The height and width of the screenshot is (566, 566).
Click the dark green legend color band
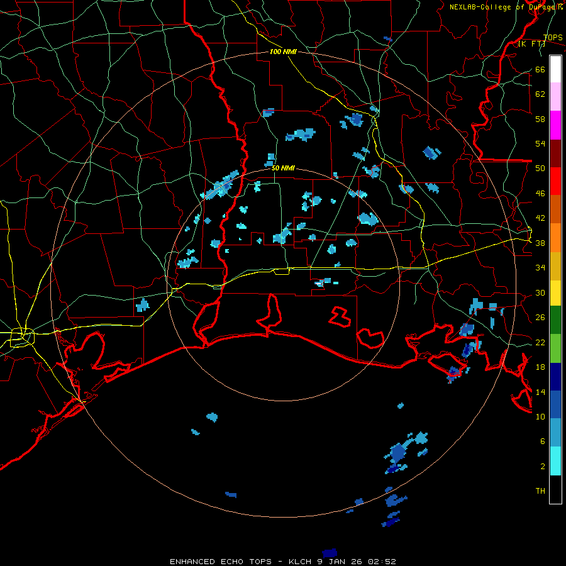pyautogui.click(x=555, y=320)
